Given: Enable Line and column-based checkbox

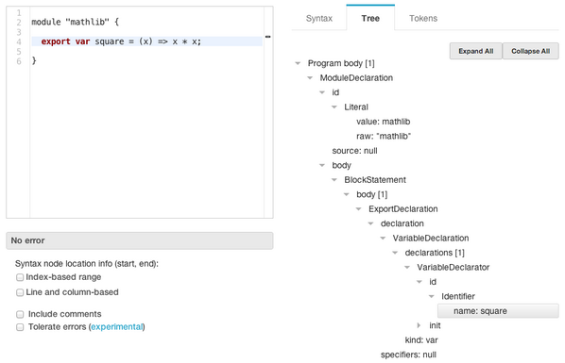Looking at the screenshot, I should click(20, 292).
